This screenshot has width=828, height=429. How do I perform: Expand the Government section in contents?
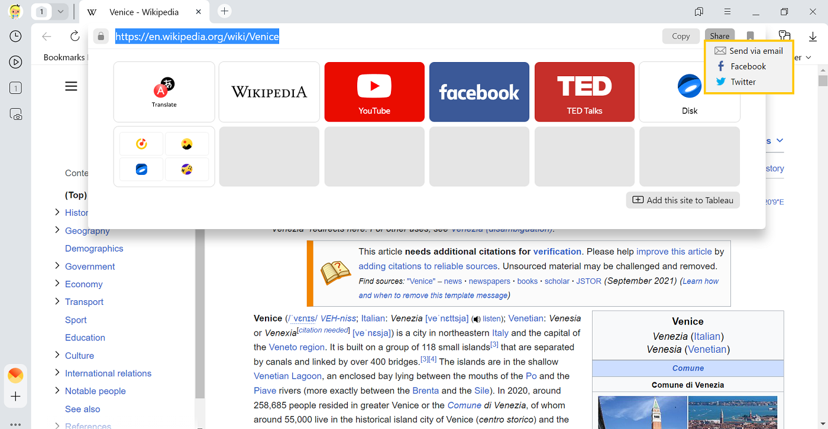[57, 266]
